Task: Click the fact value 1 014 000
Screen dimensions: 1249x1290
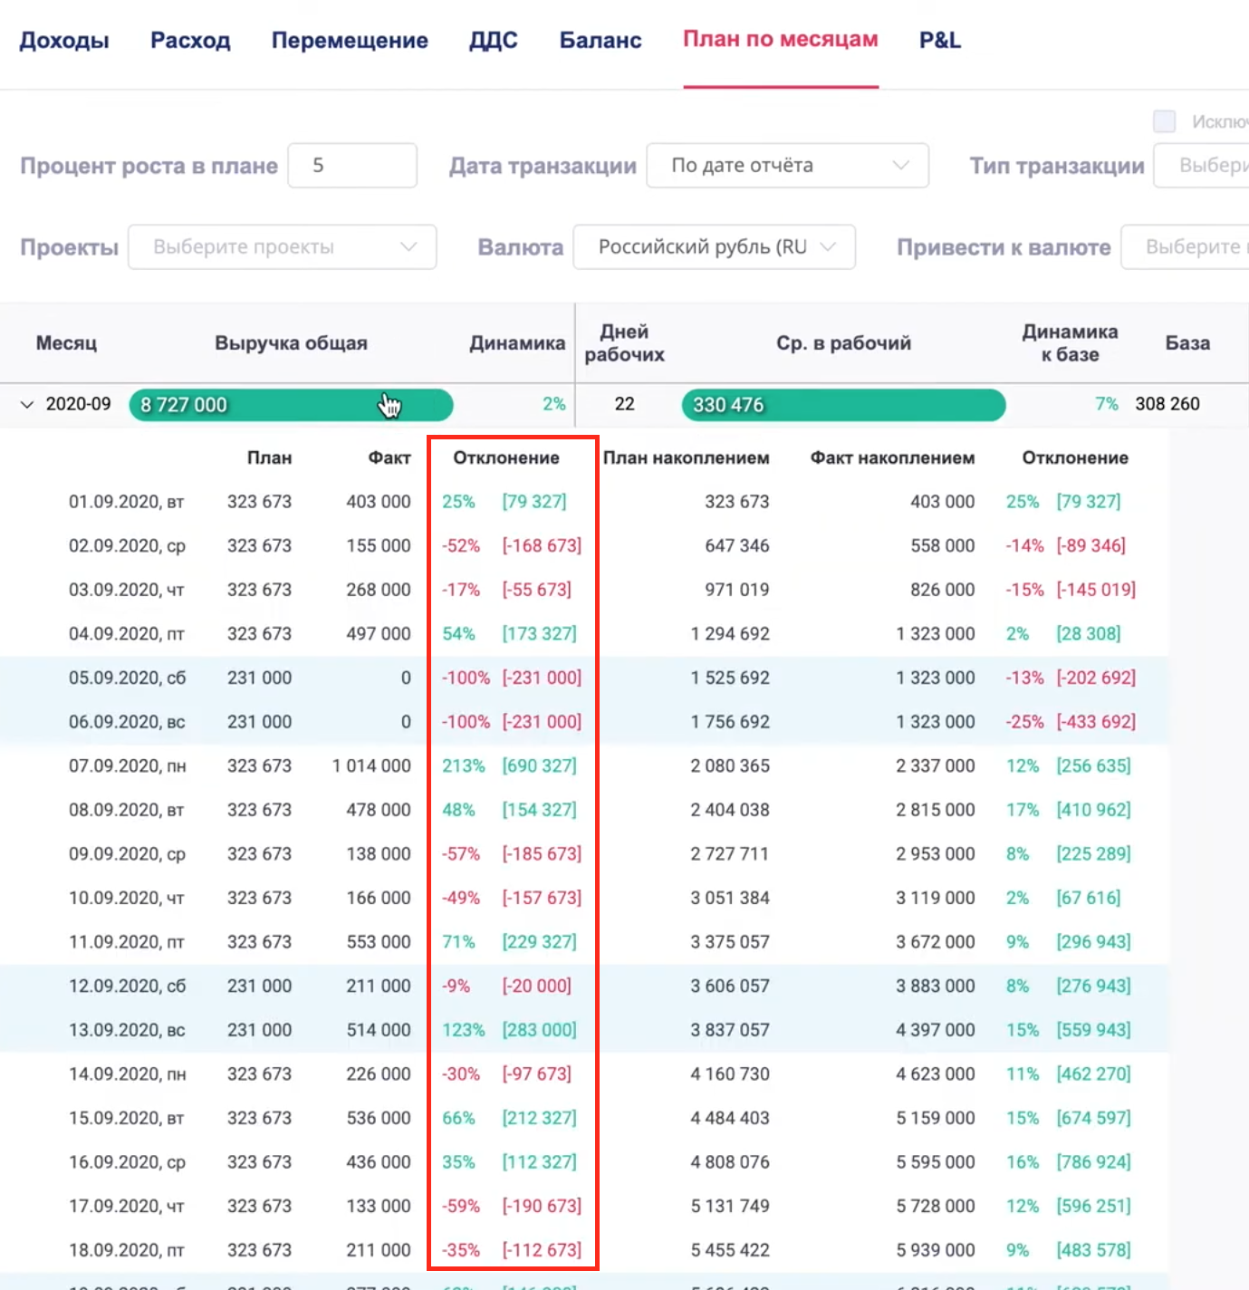Action: [371, 766]
